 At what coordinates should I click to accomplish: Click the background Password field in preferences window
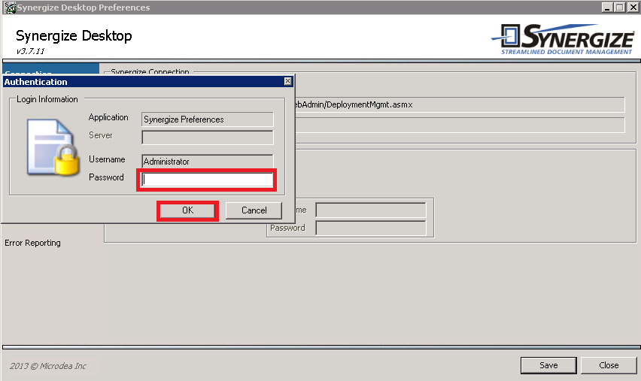point(371,228)
